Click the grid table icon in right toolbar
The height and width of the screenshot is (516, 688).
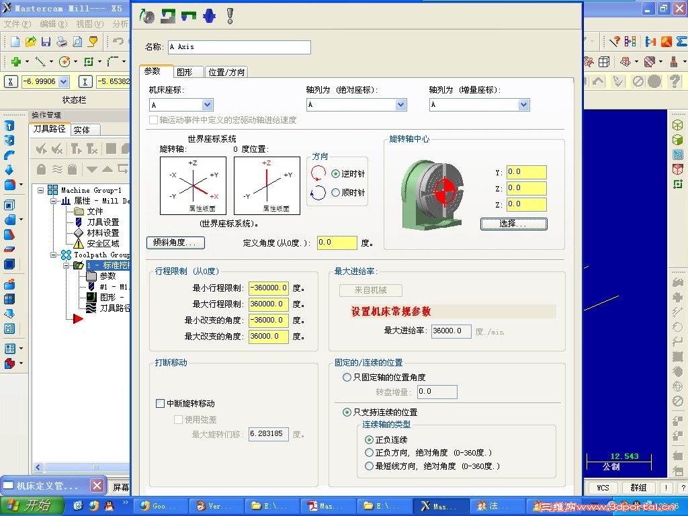(x=604, y=62)
